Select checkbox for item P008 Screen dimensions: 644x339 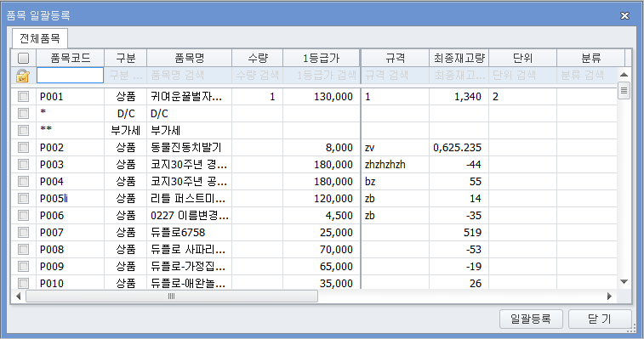coord(24,250)
